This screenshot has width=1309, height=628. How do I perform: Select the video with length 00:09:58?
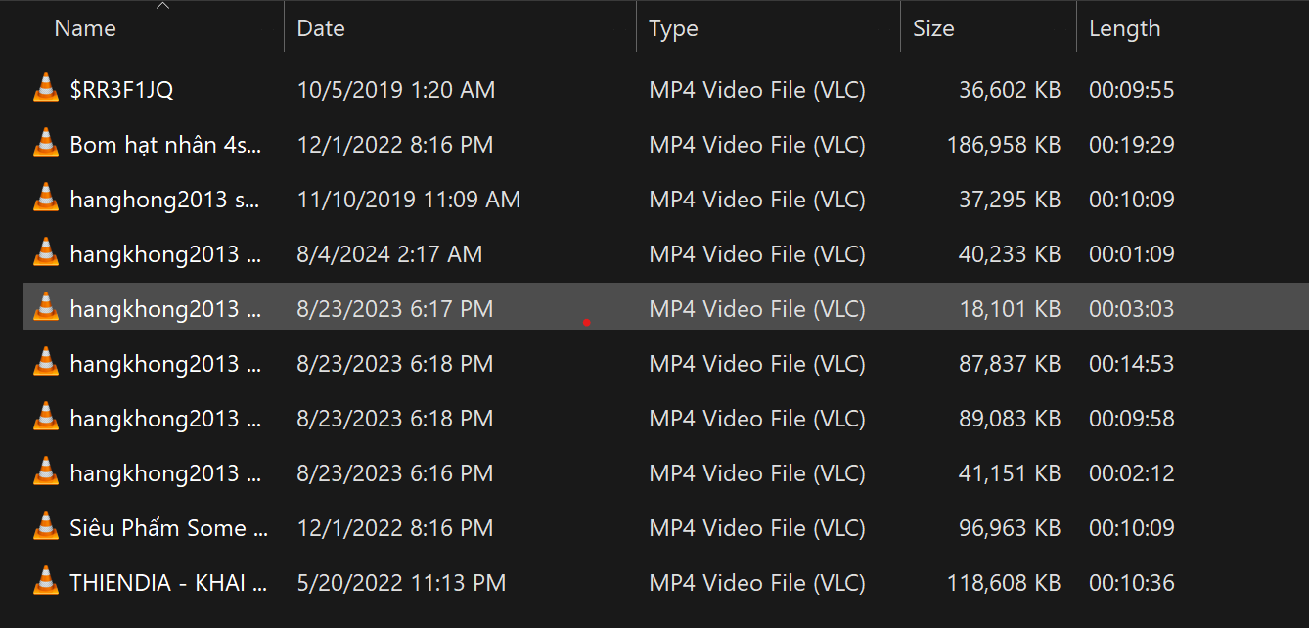pyautogui.click(x=1131, y=419)
